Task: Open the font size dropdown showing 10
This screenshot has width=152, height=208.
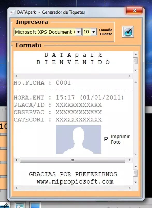Action: tap(93, 32)
